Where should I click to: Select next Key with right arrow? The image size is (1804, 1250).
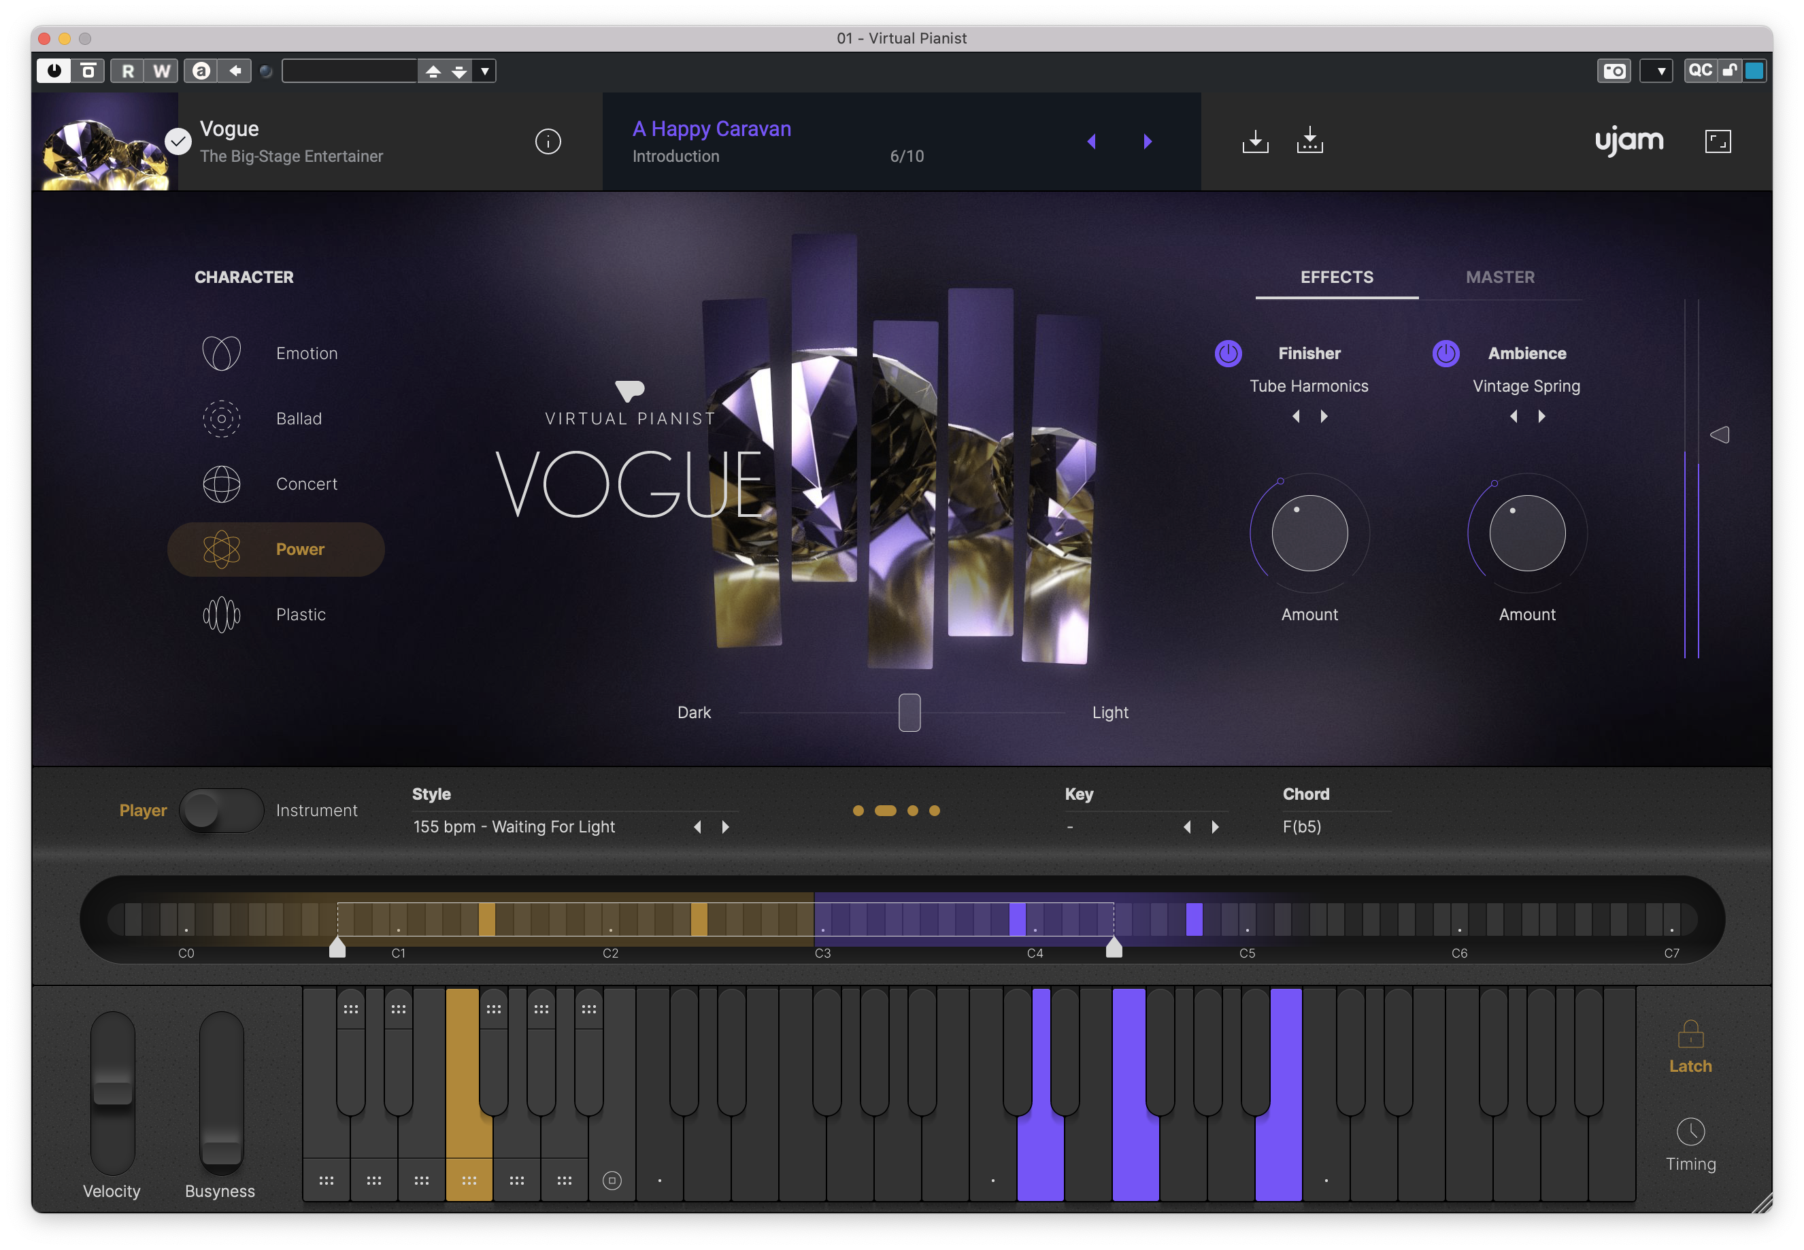(x=1215, y=827)
